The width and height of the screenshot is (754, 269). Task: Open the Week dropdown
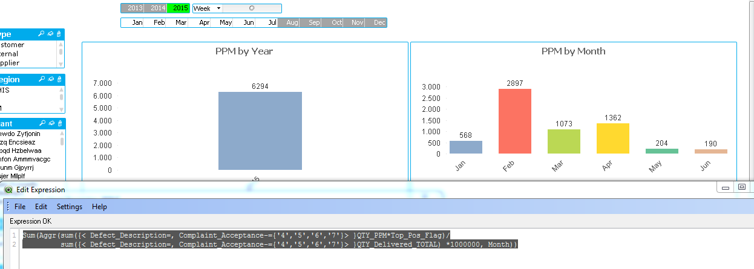pos(218,8)
